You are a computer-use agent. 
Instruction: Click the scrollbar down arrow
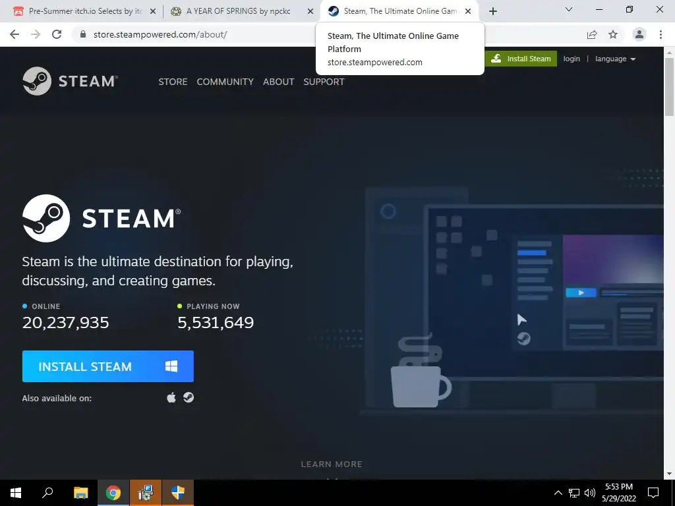point(669,474)
